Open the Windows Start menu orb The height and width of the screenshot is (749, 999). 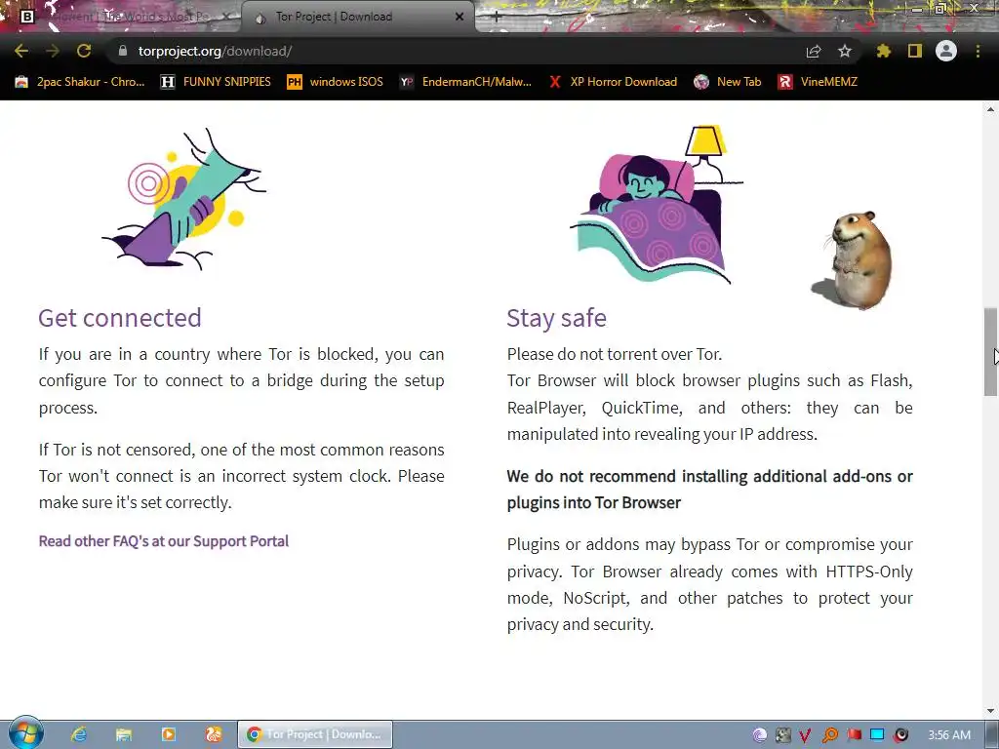click(x=25, y=733)
